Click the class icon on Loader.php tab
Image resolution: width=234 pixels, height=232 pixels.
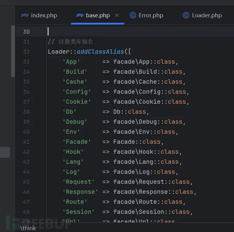[x=186, y=15]
